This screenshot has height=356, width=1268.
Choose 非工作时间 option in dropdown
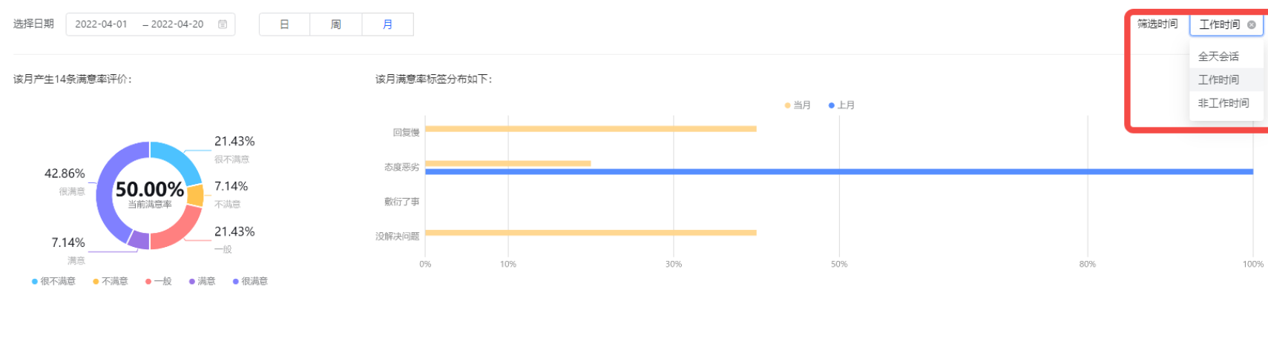1223,103
